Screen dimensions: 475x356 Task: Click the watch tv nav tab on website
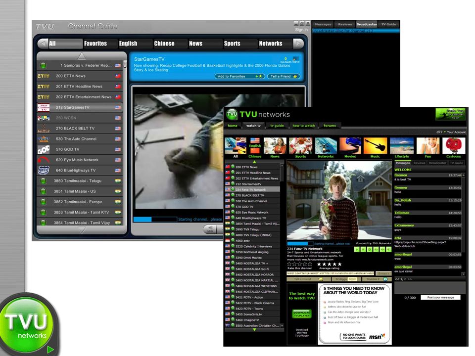click(x=253, y=126)
